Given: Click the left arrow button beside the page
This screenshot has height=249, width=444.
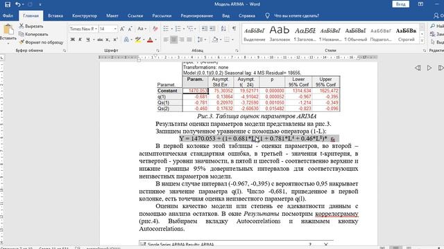Looking at the screenshot, I should click(x=418, y=68).
